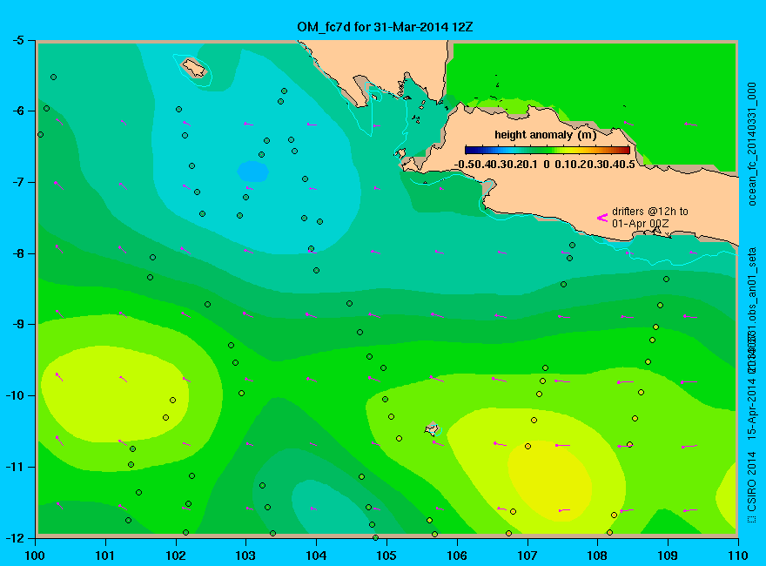The width and height of the screenshot is (766, 566).
Task: Click the y-axis tick label "-7"
Action: pyautogui.click(x=18, y=182)
